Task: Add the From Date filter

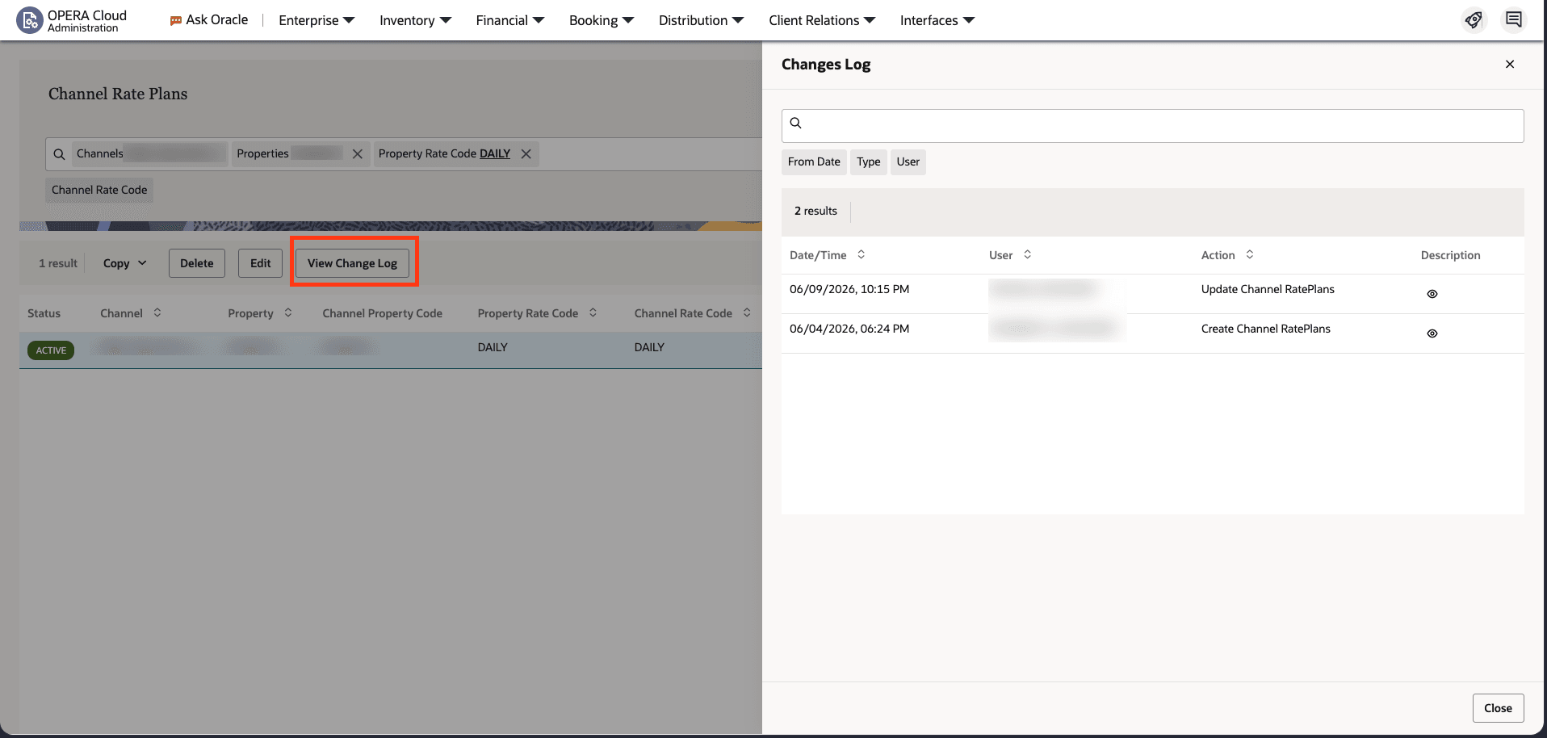Action: pyautogui.click(x=814, y=162)
